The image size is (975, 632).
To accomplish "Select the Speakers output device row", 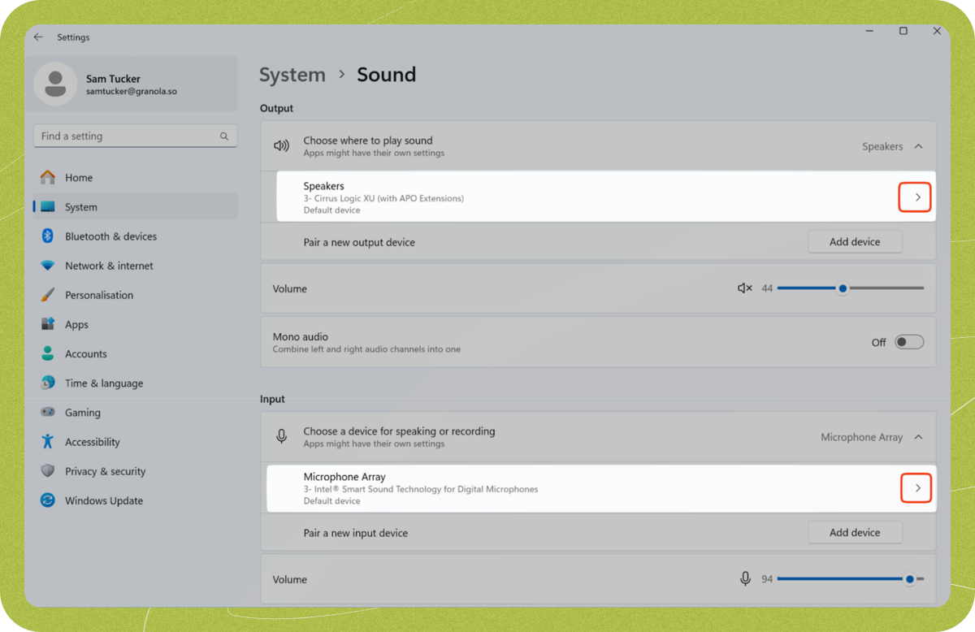I will tap(606, 197).
